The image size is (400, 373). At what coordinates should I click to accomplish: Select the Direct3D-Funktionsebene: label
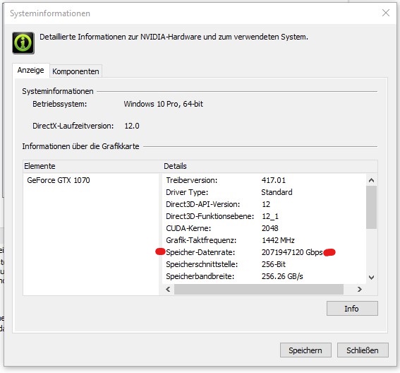coord(210,216)
